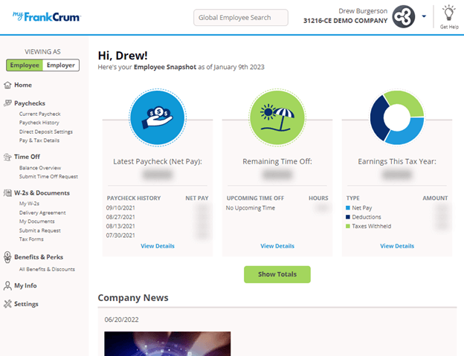This screenshot has height=356, width=464.
Task: View Details for Earnings This Tax Year
Action: (x=397, y=246)
